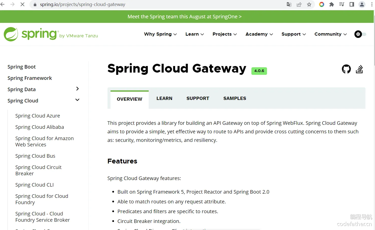
Task: Open the GitHub repository icon
Action: pos(346,69)
